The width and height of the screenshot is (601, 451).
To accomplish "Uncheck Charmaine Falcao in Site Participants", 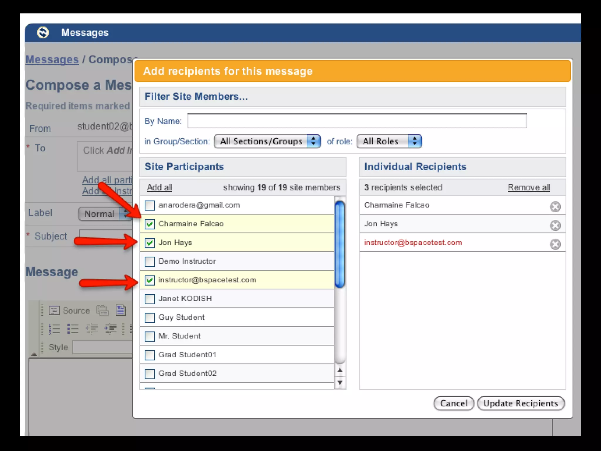I will click(x=150, y=224).
